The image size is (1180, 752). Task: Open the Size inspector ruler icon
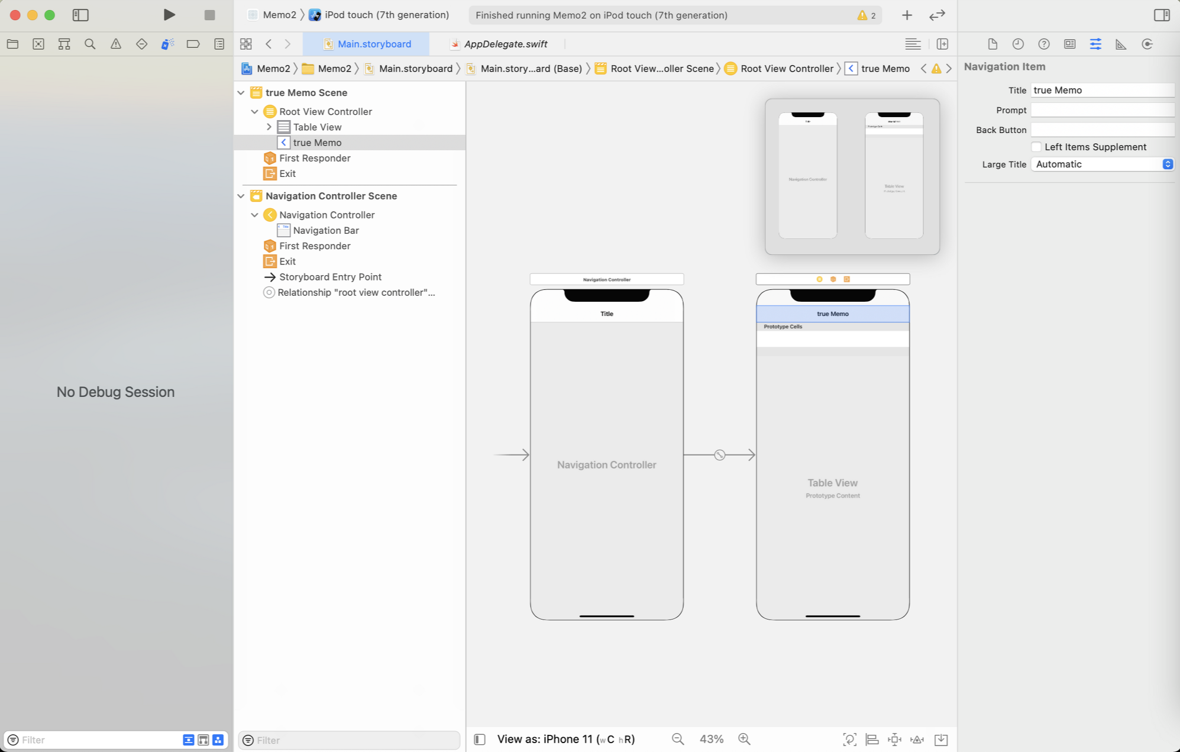tap(1121, 44)
